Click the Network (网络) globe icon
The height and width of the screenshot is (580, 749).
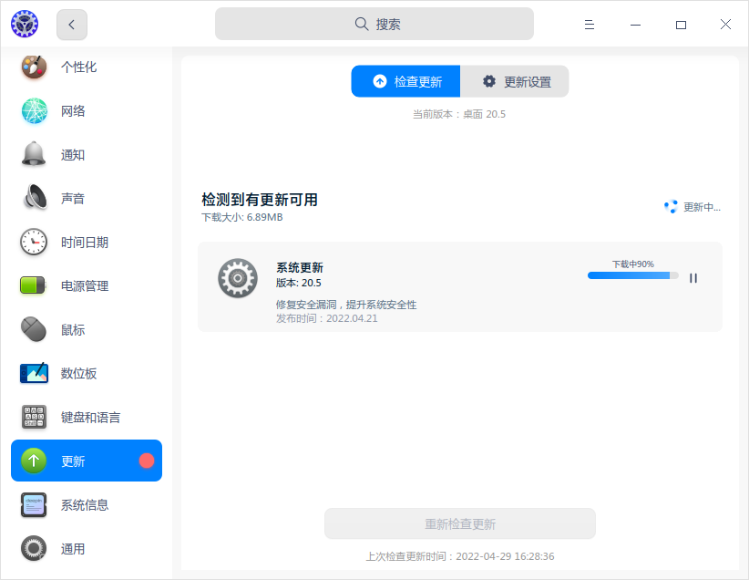tap(34, 111)
